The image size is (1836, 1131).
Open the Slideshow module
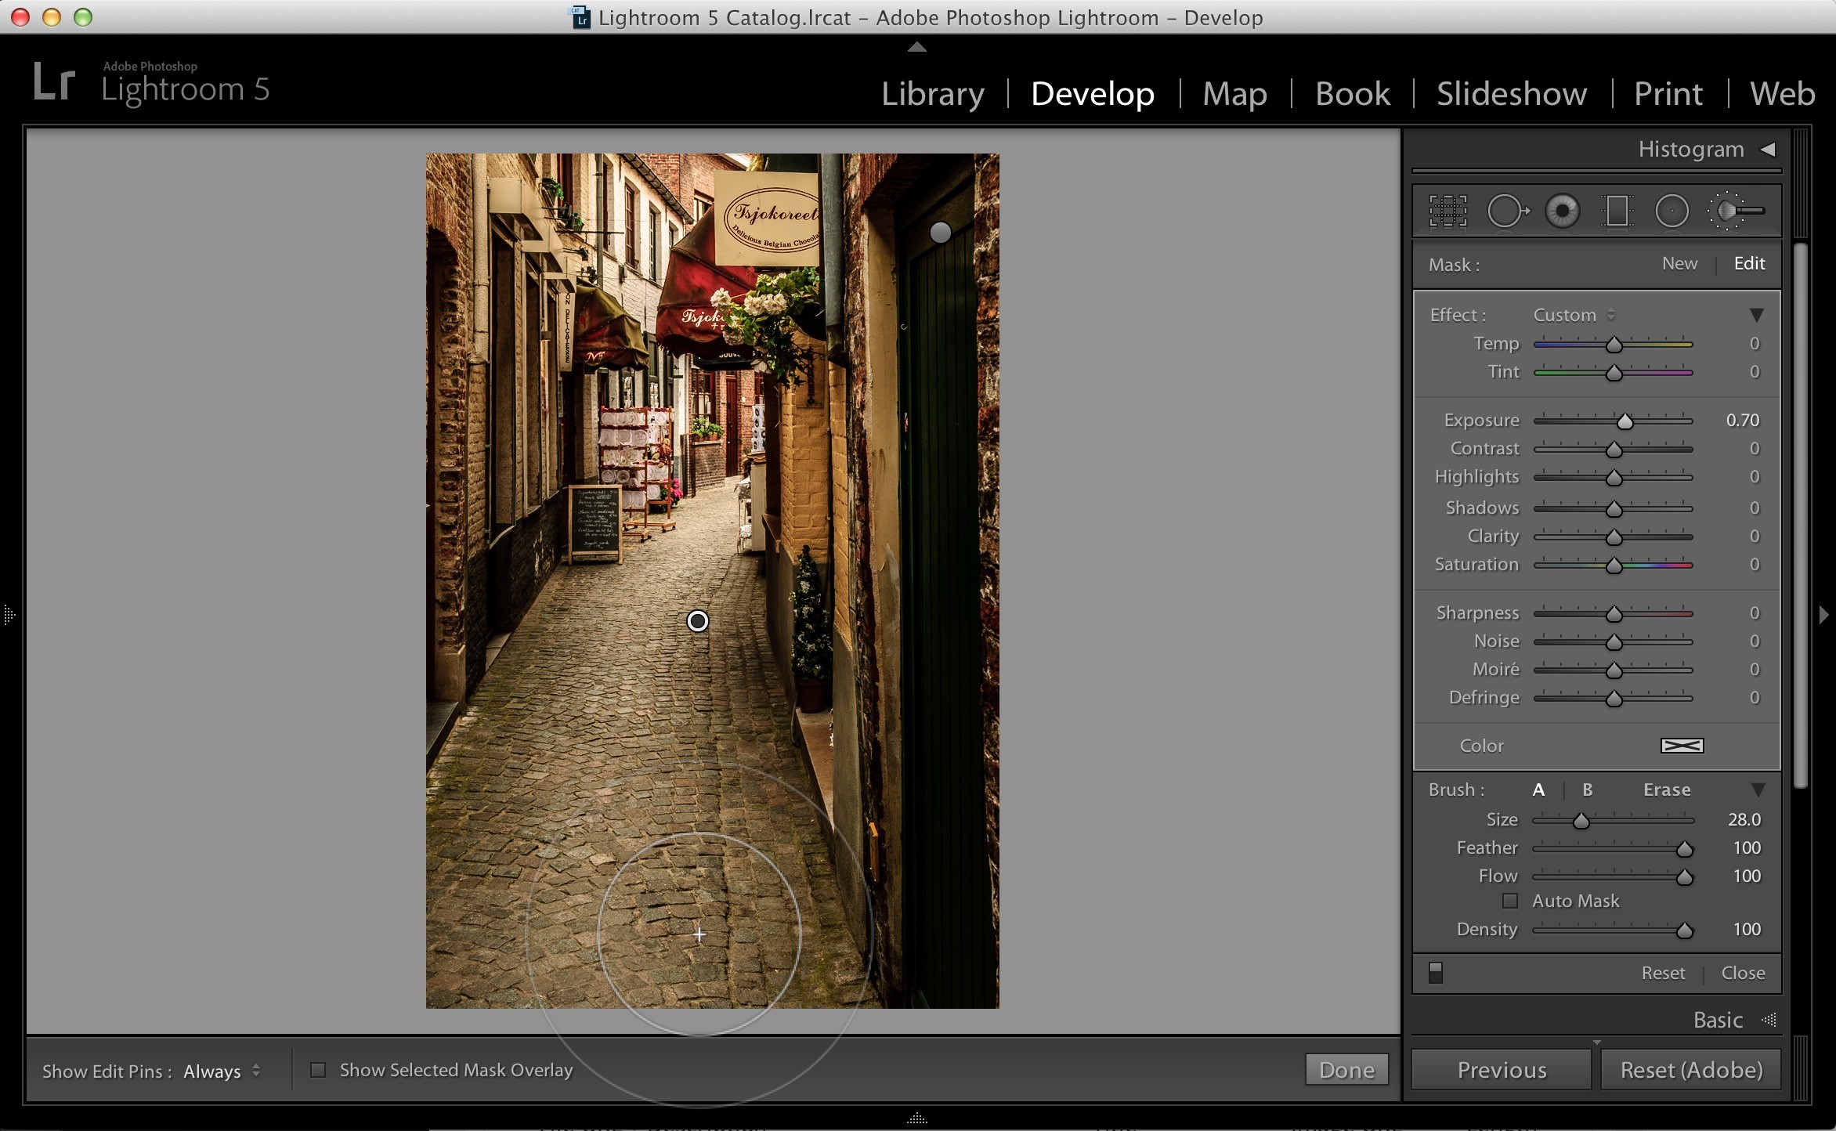[1511, 94]
